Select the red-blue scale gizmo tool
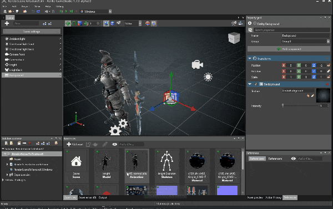Screen dimensions: 333x209 click(80, 23)
